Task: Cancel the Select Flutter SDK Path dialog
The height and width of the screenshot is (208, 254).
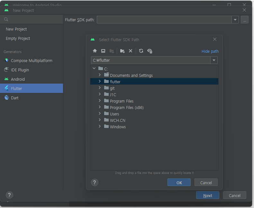Action: [x=206, y=183]
